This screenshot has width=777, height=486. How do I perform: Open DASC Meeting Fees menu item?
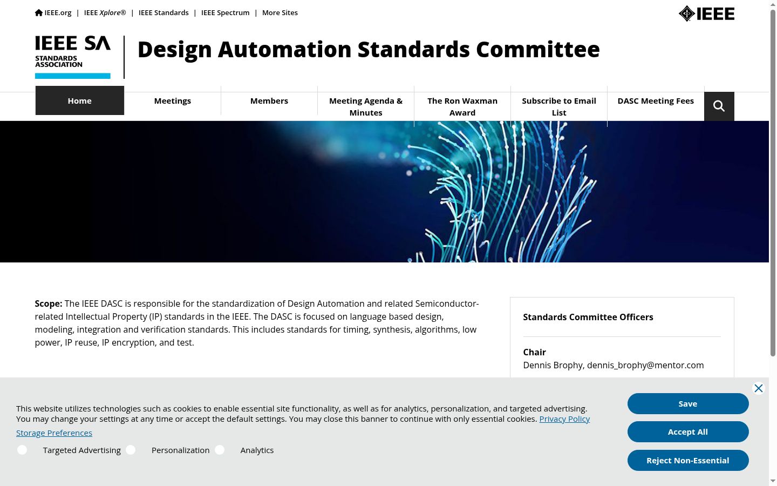656,100
